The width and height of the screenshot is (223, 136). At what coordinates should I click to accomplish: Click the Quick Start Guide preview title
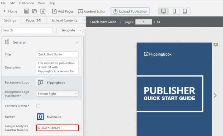pyautogui.click(x=103, y=22)
